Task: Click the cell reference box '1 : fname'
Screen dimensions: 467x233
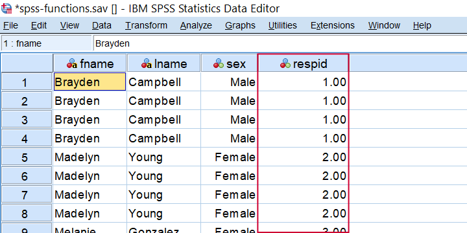Action: click(x=46, y=44)
